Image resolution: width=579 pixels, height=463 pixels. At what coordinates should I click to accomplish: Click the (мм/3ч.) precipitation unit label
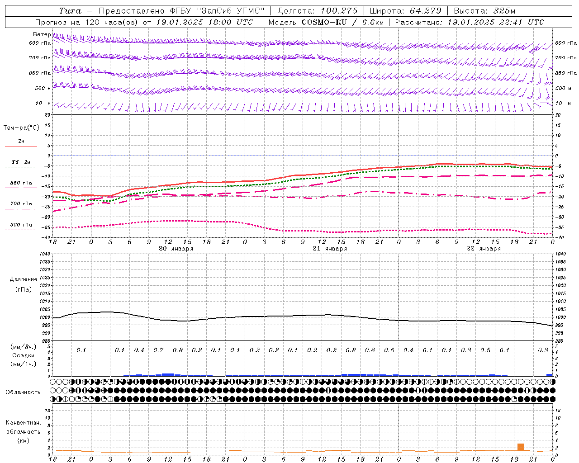tap(24, 347)
